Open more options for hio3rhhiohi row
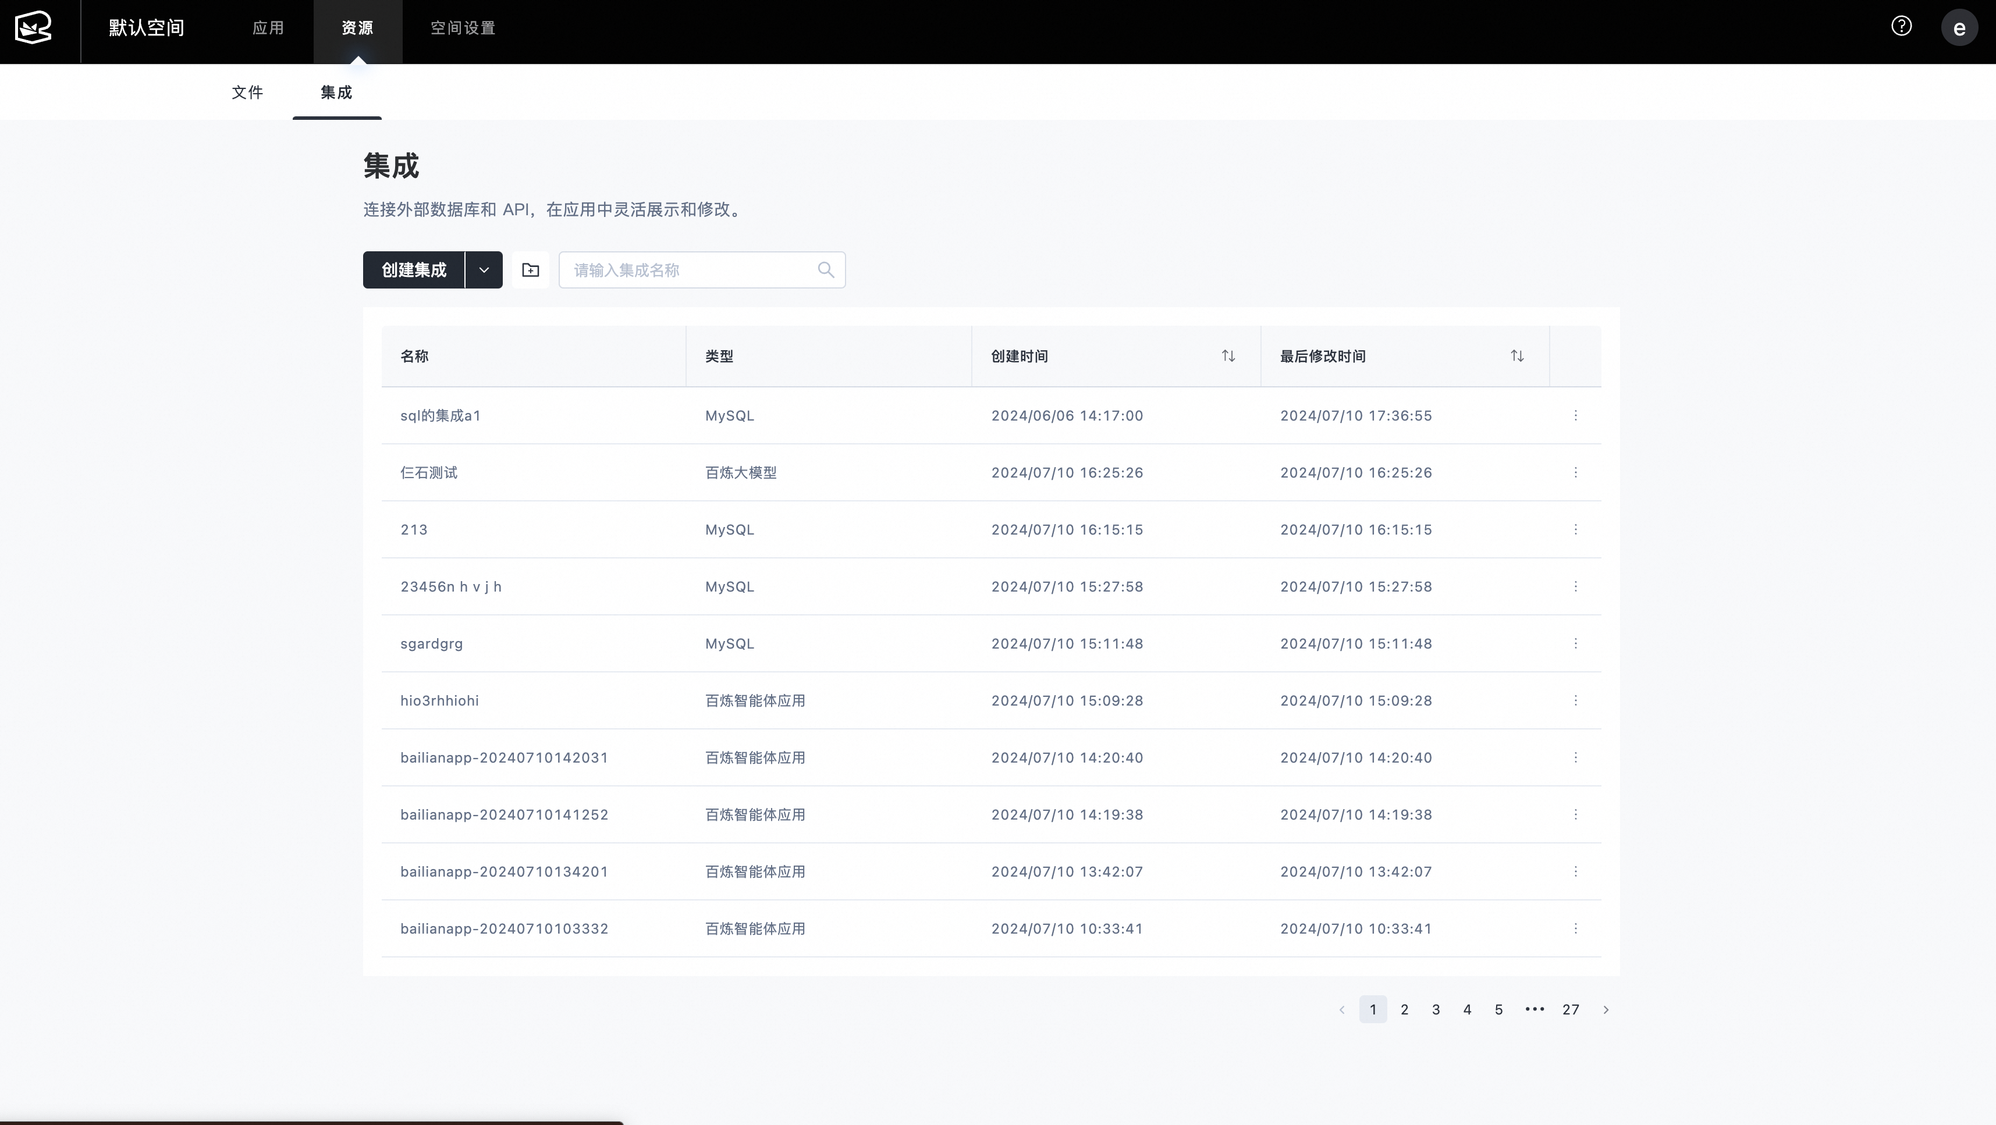Screen dimensions: 1996x1125 (1575, 700)
